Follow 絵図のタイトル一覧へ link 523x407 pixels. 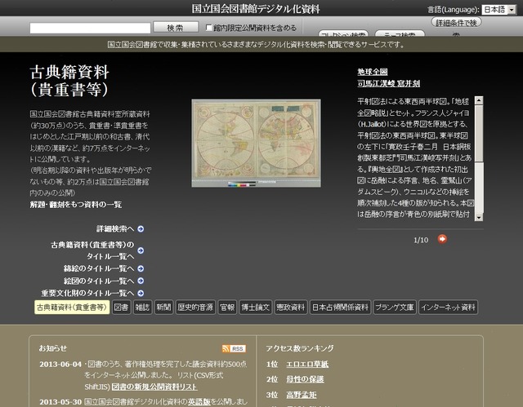click(99, 281)
